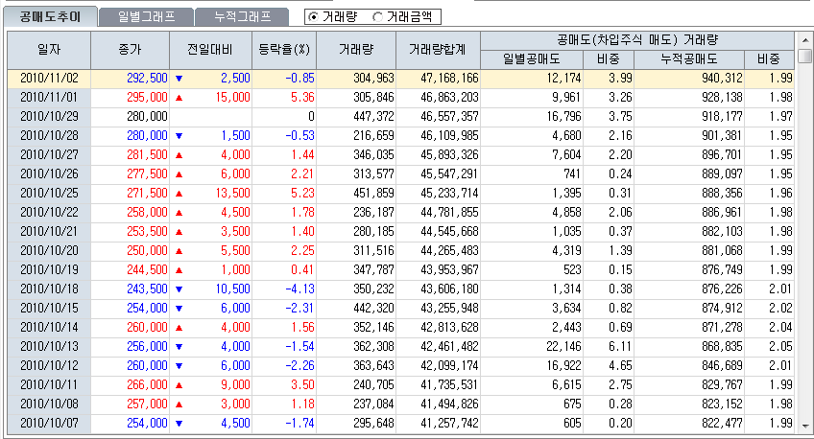Click the blue down arrow for 2010/10/28
The width and height of the screenshot is (814, 439).
[179, 136]
